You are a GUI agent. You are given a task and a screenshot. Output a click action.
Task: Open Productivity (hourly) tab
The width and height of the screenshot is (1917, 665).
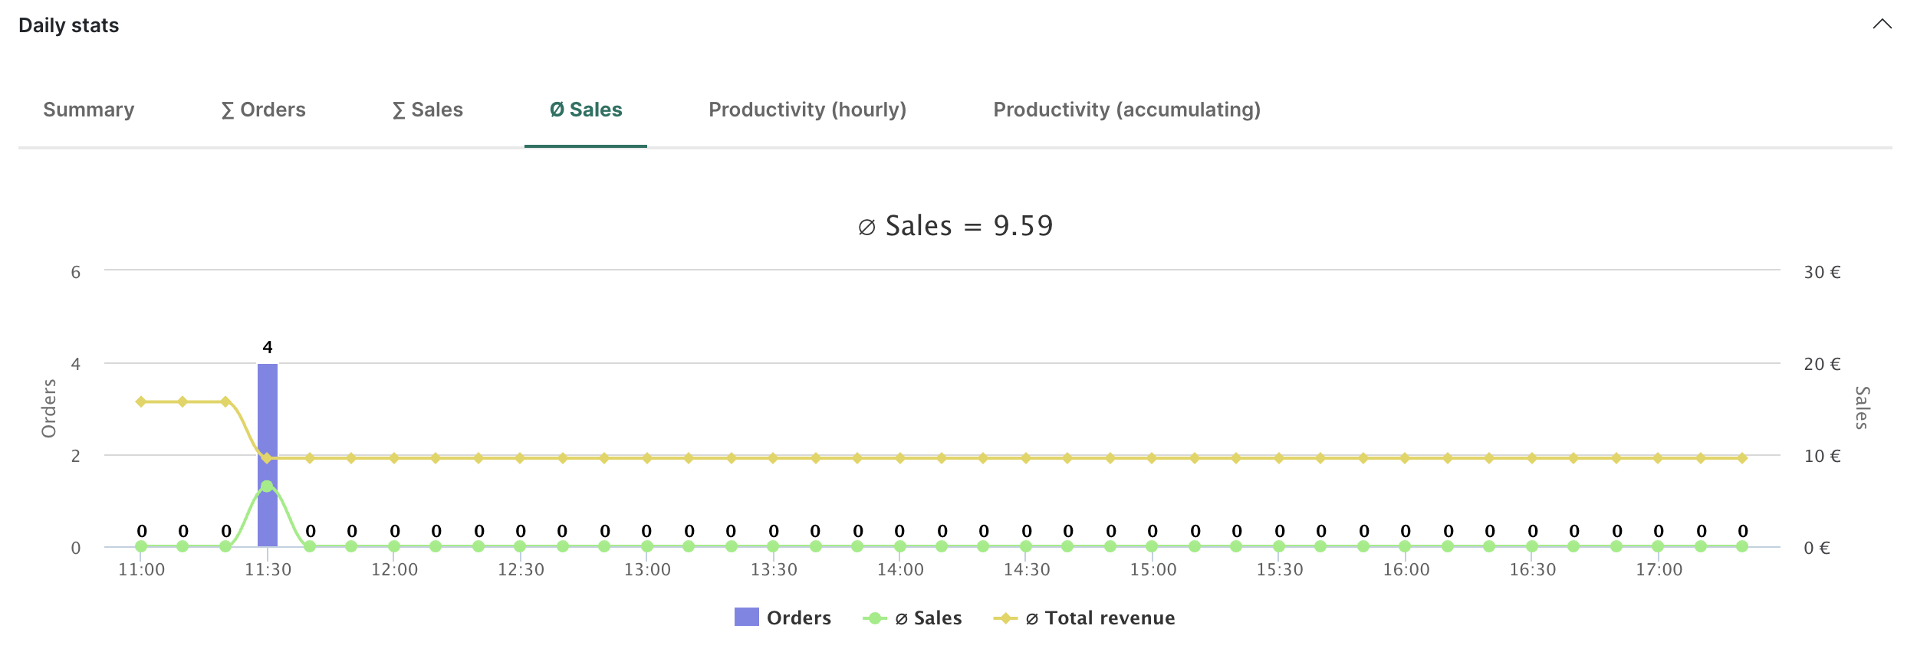pos(807,110)
